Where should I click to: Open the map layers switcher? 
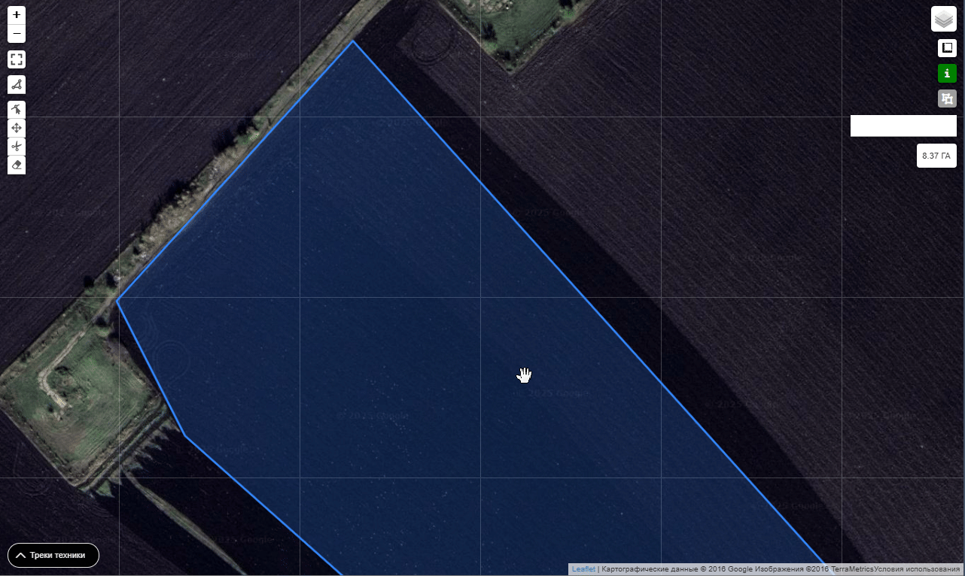click(x=943, y=19)
